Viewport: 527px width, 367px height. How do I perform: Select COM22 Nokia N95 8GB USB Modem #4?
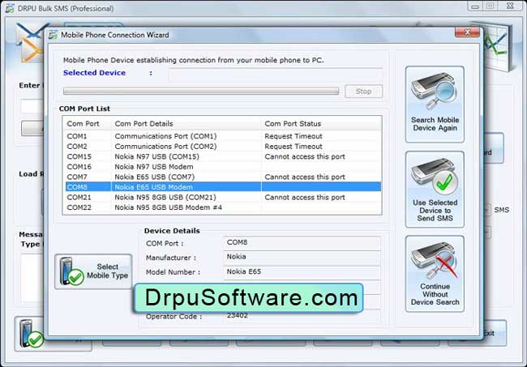click(x=223, y=207)
